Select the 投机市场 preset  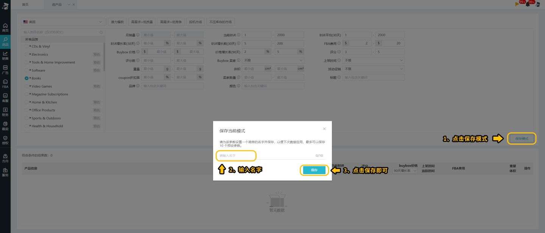pyautogui.click(x=195, y=22)
